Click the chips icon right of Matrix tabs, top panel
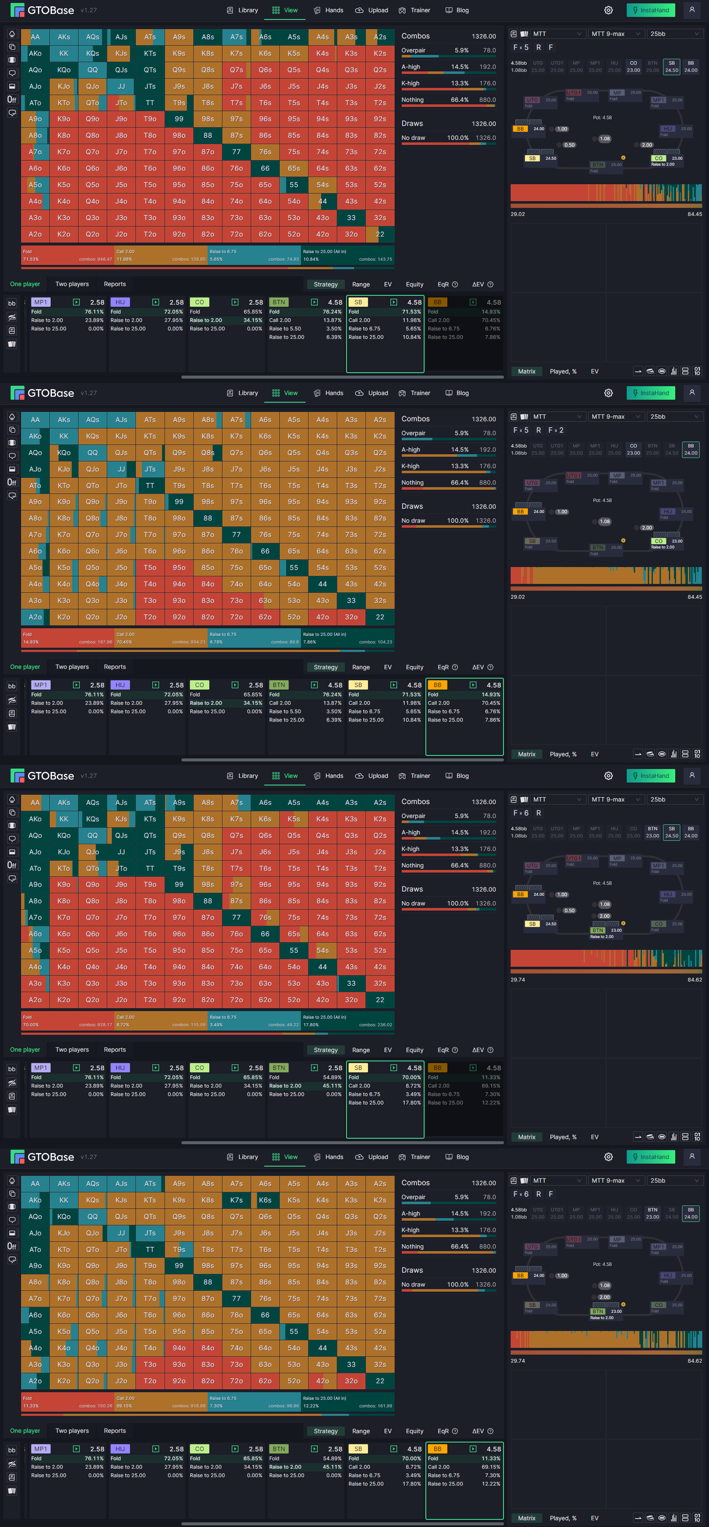The width and height of the screenshot is (709, 1527). tap(650, 372)
